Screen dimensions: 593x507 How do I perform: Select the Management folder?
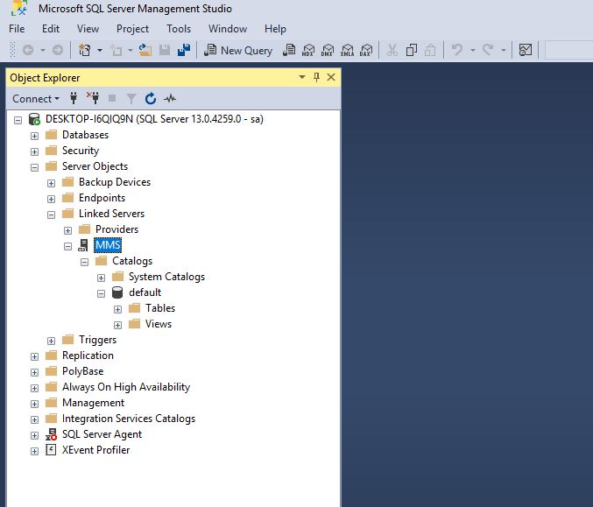click(x=93, y=403)
